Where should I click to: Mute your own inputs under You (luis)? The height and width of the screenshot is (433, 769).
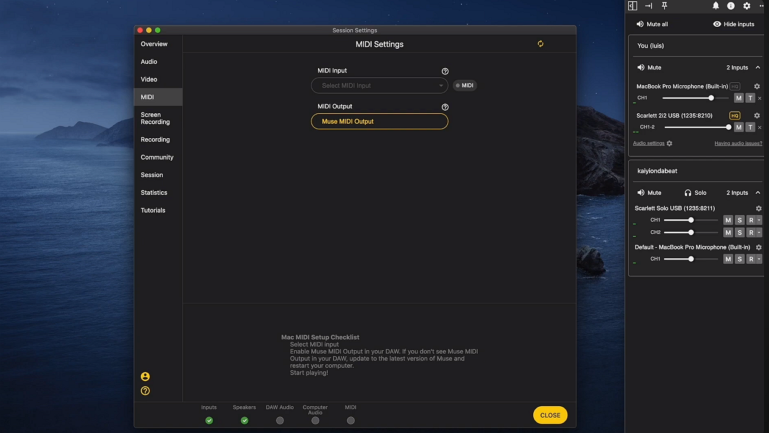[649, 68]
